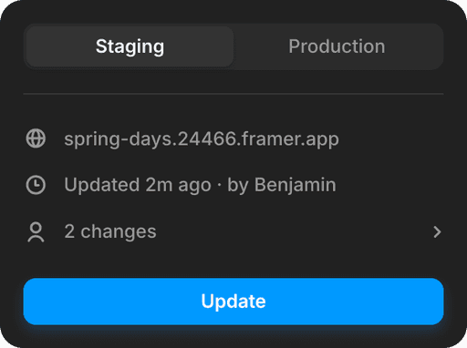Switch to the Production tab
The width and height of the screenshot is (467, 348).
(337, 46)
